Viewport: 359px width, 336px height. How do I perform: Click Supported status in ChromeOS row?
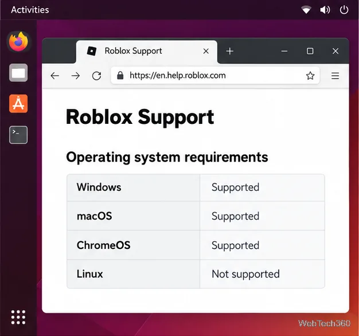[x=235, y=245]
